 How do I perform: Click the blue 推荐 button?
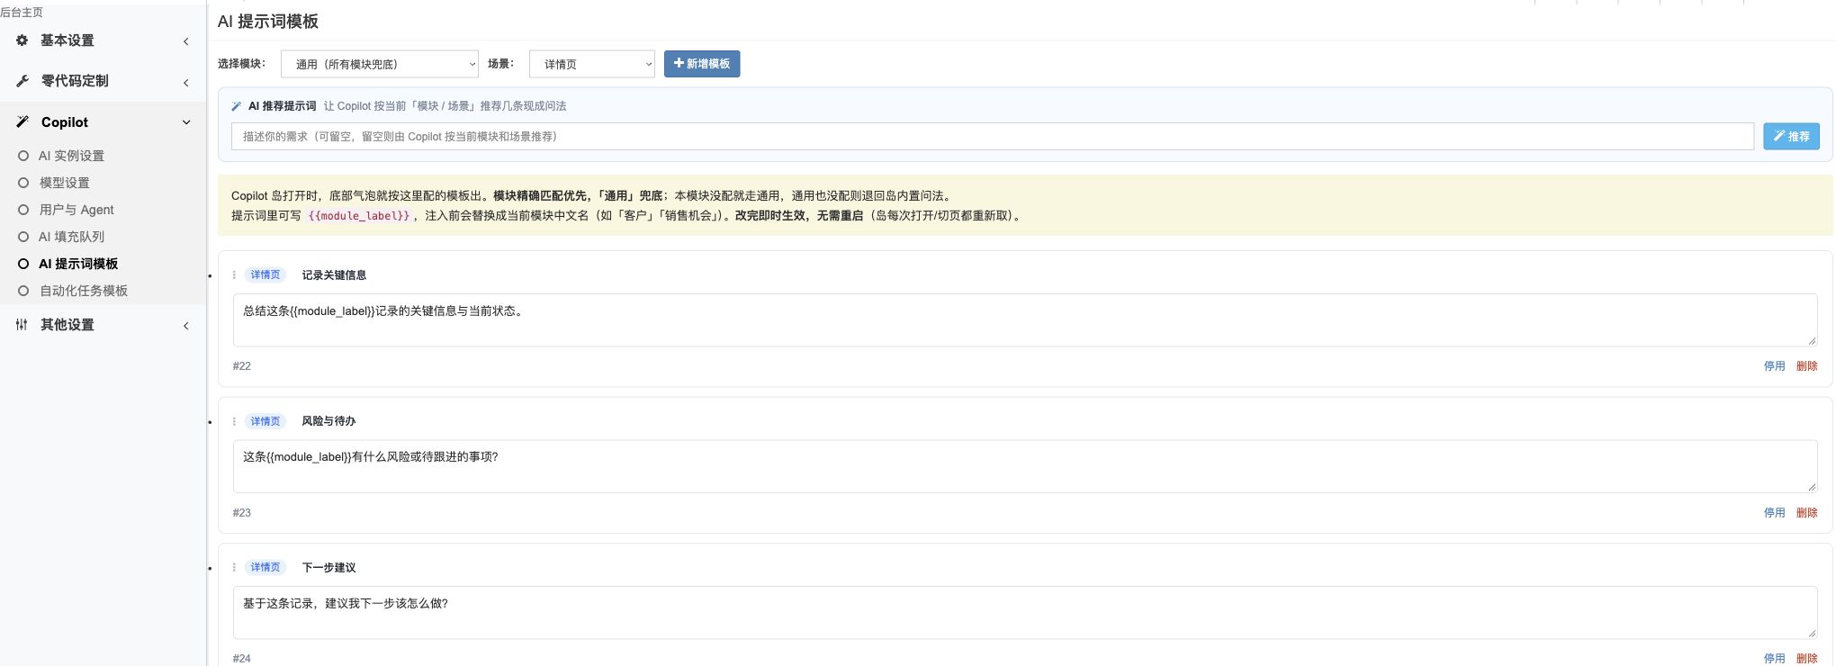pos(1791,137)
